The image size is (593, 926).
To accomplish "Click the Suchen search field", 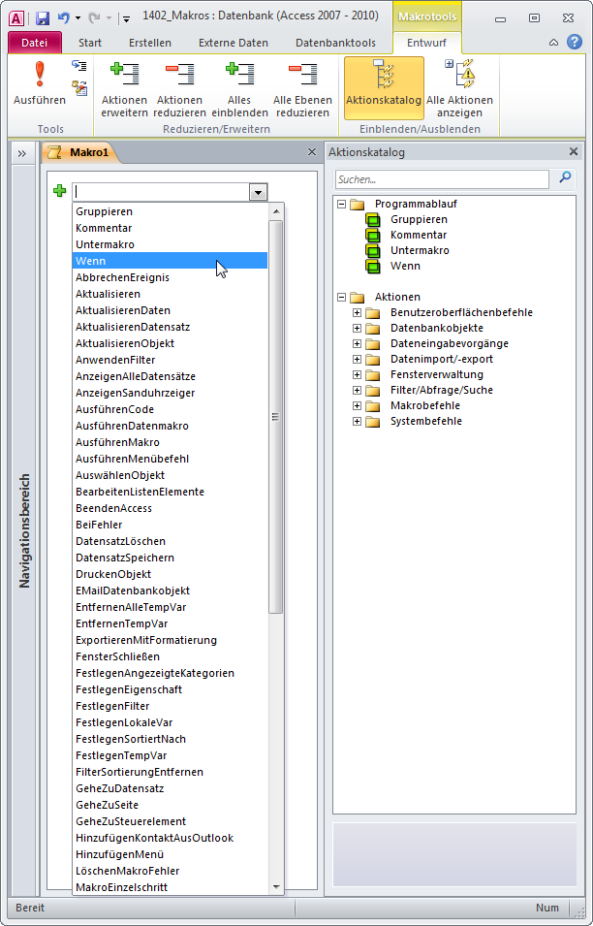I will click(x=441, y=179).
